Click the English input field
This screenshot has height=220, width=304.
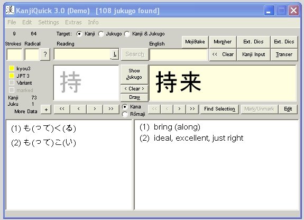click(x=178, y=54)
